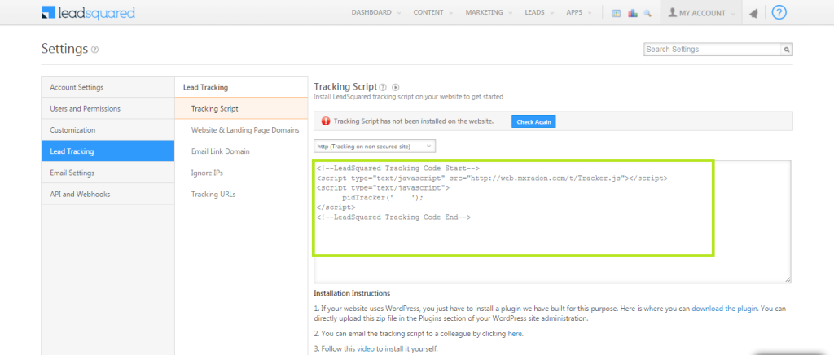Image resolution: width=834 pixels, height=355 pixels.
Task: Click the search button in Search Settings box
Action: click(786, 50)
